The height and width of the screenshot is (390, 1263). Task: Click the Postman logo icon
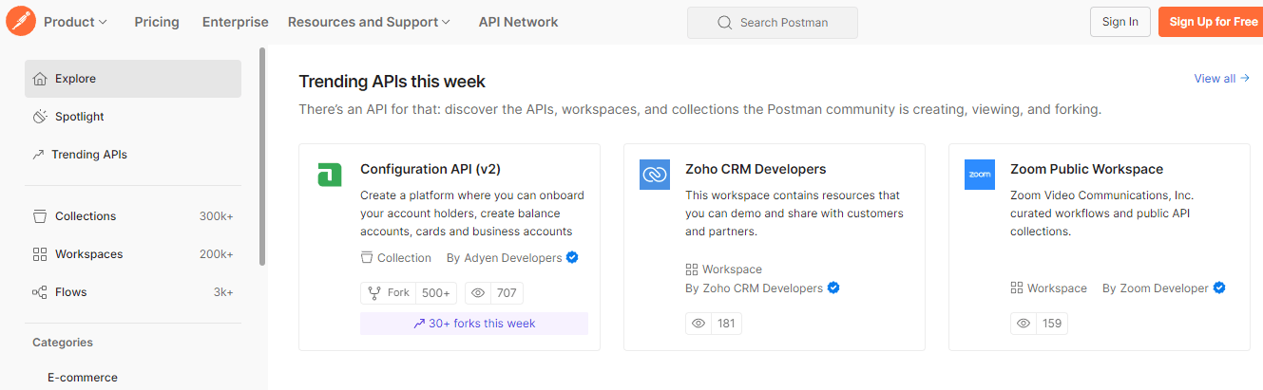(x=21, y=21)
